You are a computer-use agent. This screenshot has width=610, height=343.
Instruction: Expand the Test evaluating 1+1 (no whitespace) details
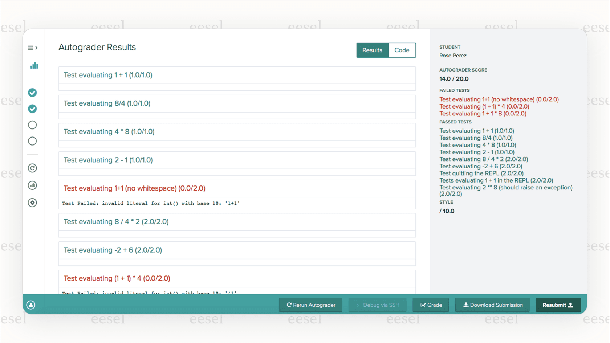pyautogui.click(x=134, y=188)
